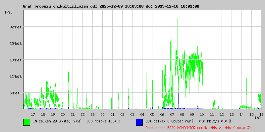The image size is (265, 132).
Task: Click the 25Mbit y-axis label
Action: 16,44
